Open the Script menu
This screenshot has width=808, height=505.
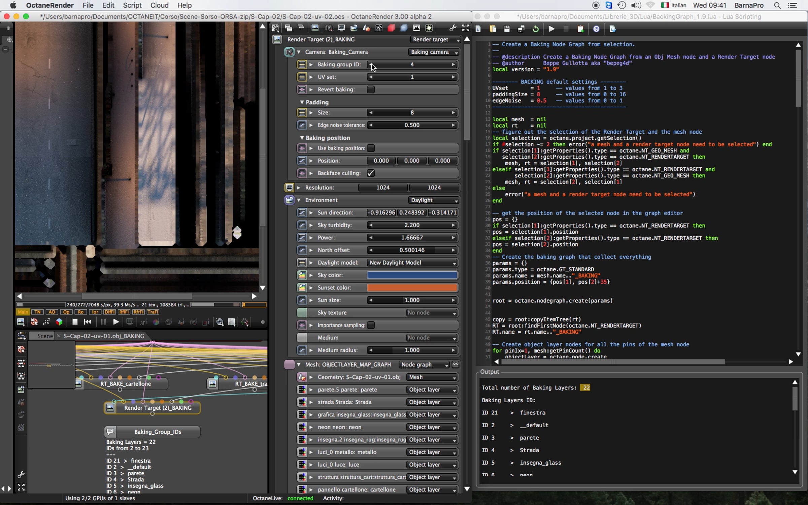[132, 5]
